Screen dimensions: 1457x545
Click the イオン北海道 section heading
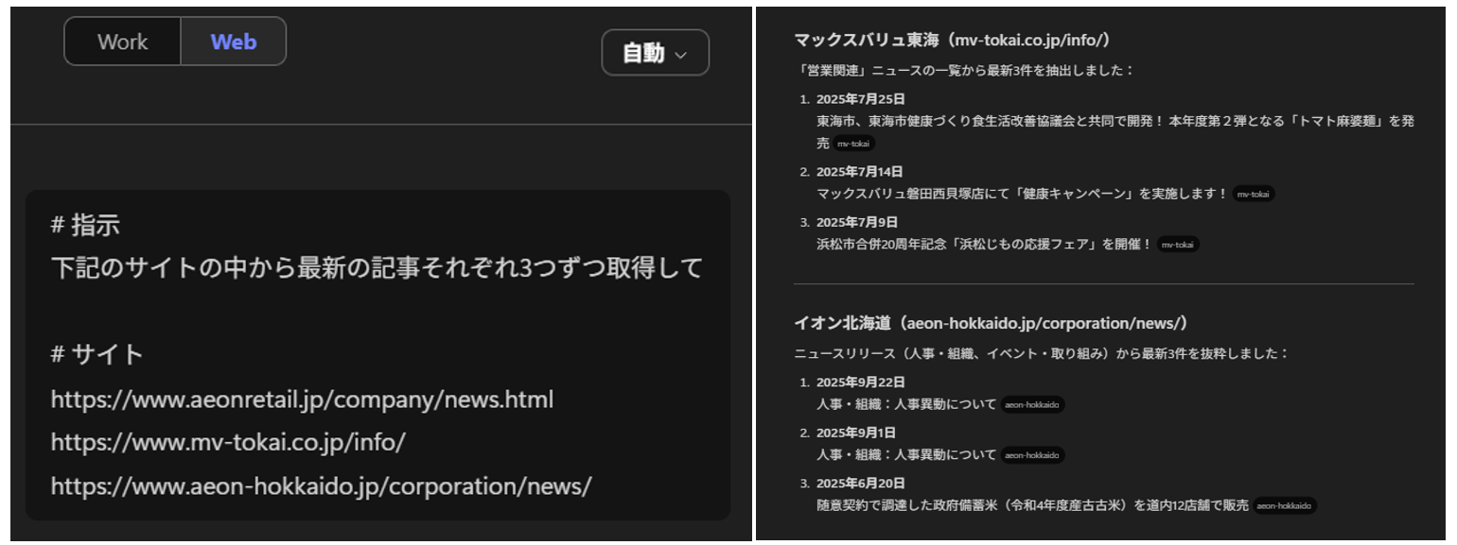pos(991,323)
